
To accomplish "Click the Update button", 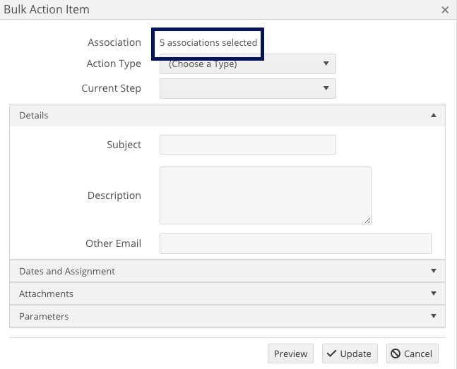I will [350, 353].
